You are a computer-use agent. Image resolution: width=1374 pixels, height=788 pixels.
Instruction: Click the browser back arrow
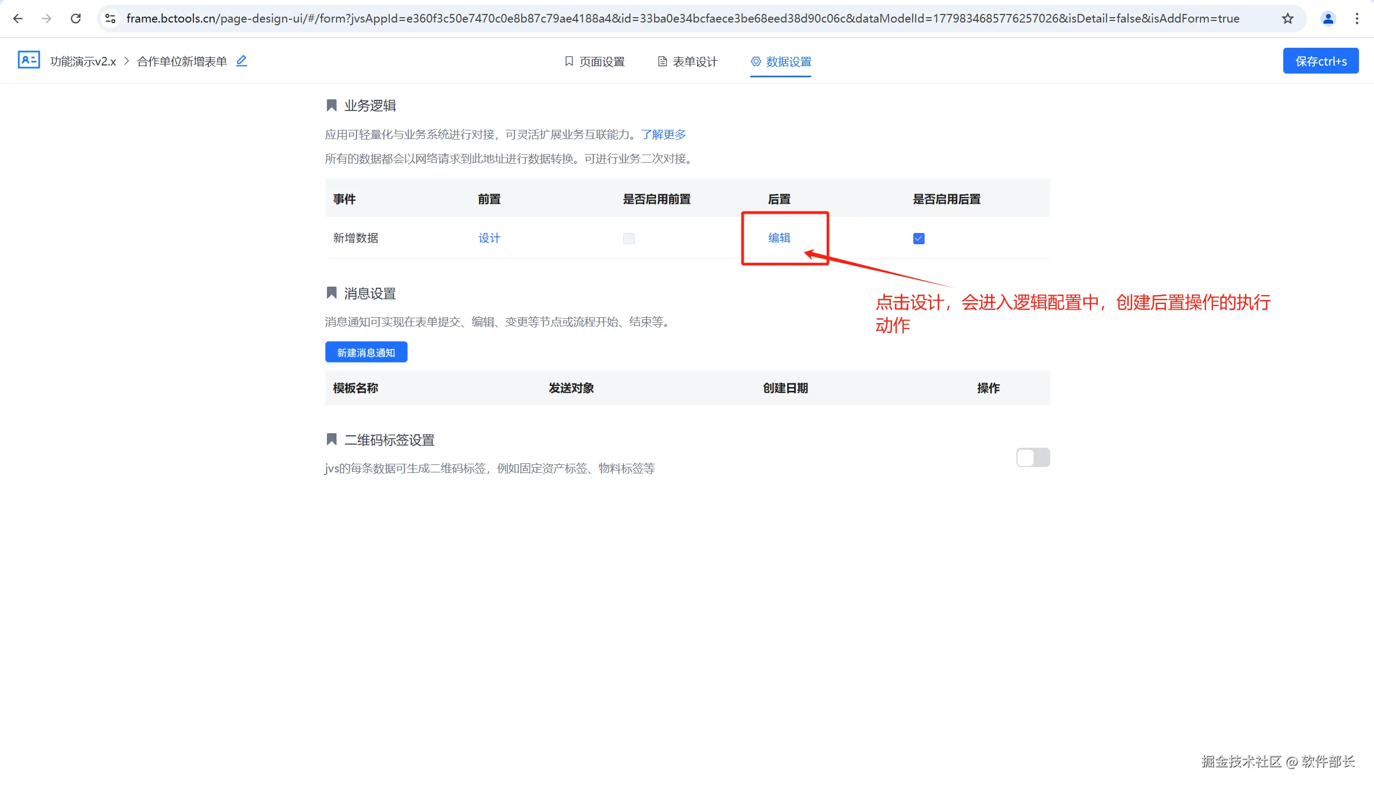tap(18, 18)
